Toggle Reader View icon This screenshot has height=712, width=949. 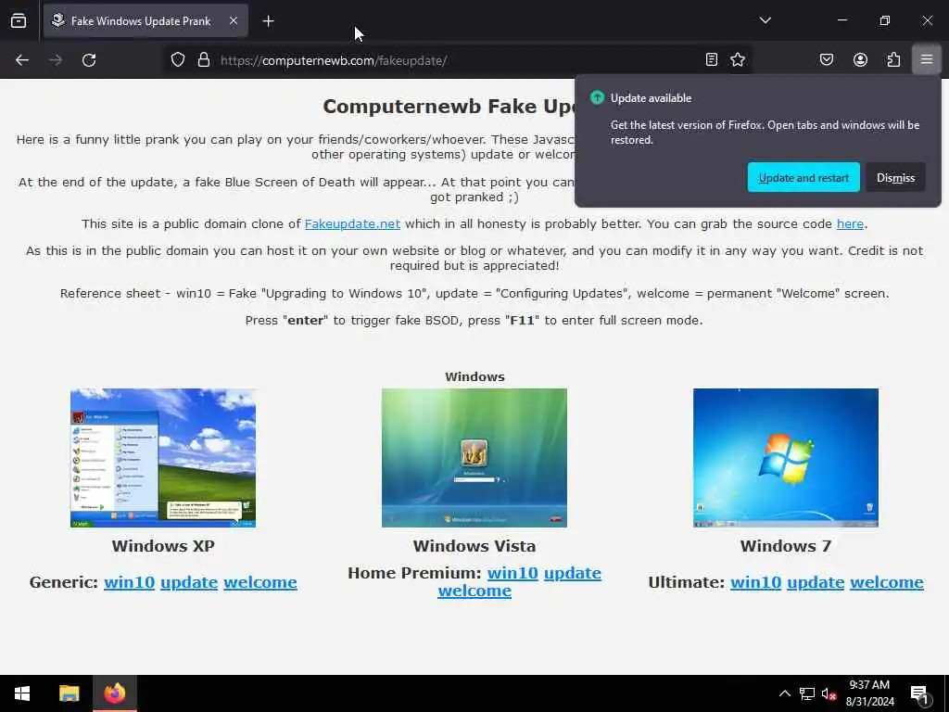(x=712, y=59)
